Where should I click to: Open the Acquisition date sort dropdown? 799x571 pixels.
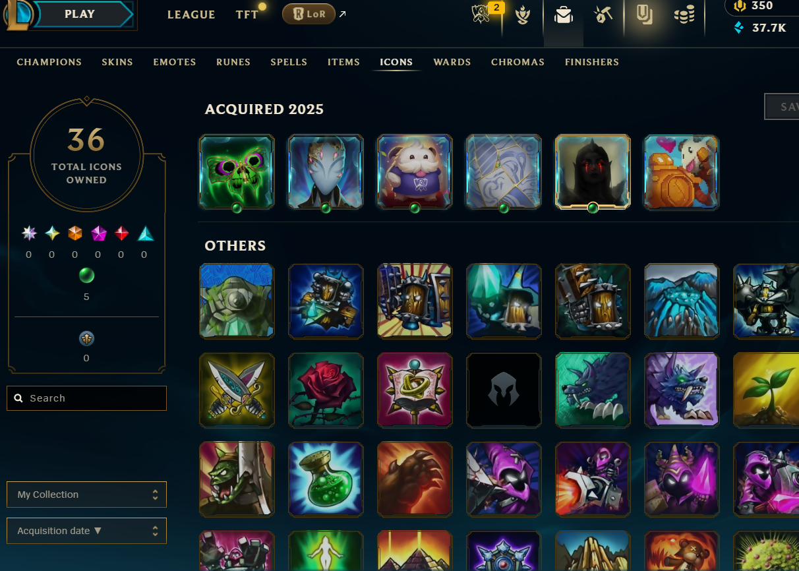86,531
